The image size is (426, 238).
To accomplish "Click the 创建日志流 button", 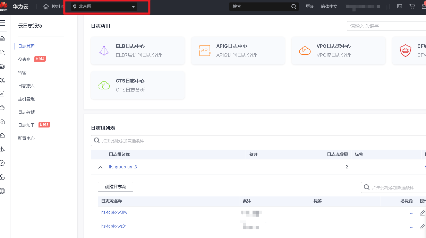I will pos(116,187).
